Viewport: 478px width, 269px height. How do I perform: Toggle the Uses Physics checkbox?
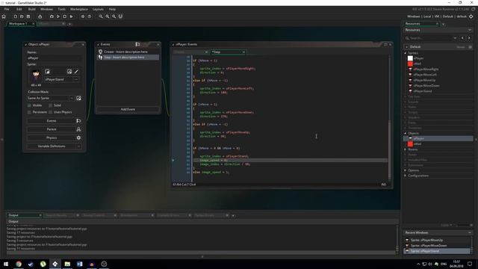coord(51,112)
